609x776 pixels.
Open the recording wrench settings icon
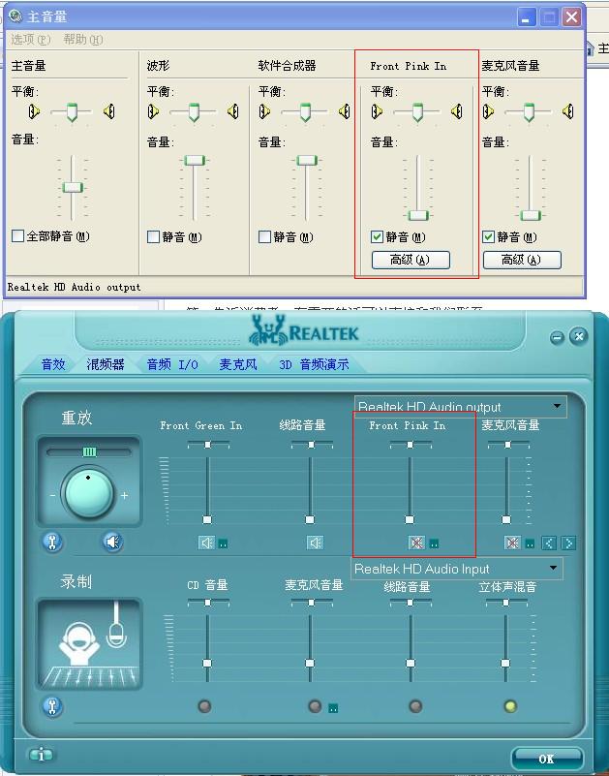point(52,706)
